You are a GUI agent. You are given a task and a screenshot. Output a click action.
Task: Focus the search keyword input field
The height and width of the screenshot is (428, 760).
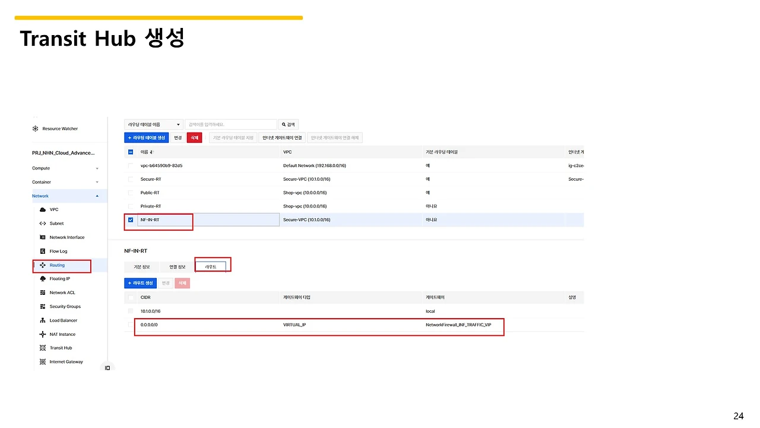[x=231, y=125]
